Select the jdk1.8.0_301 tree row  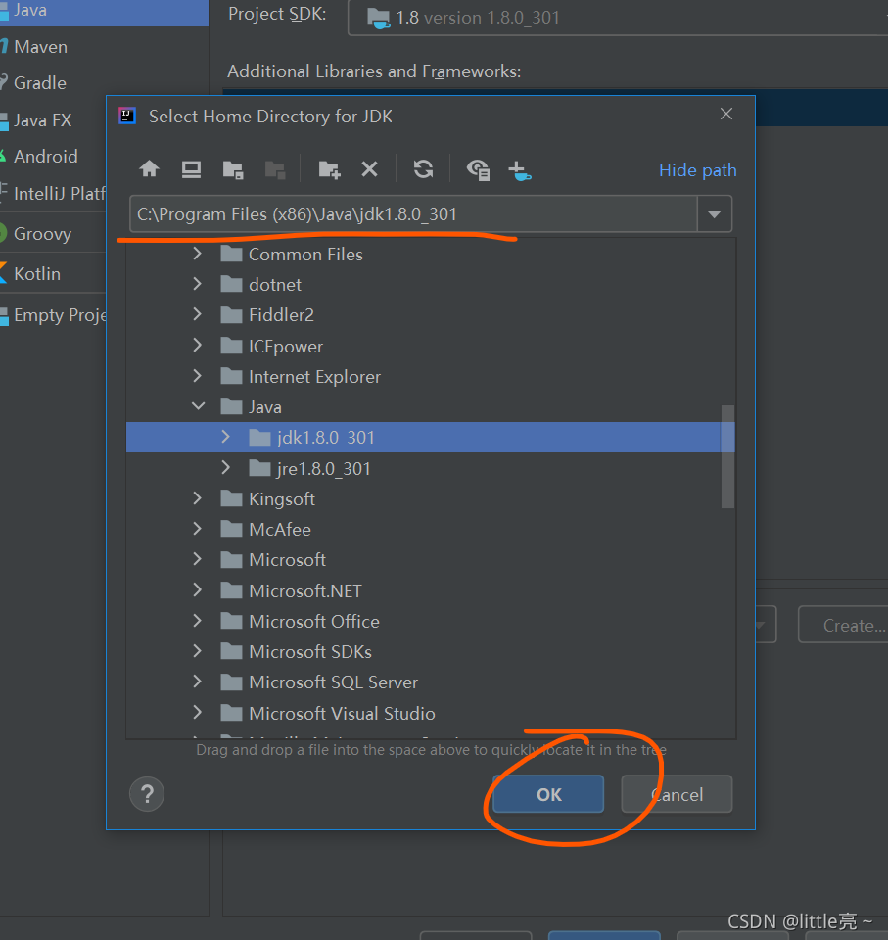430,437
